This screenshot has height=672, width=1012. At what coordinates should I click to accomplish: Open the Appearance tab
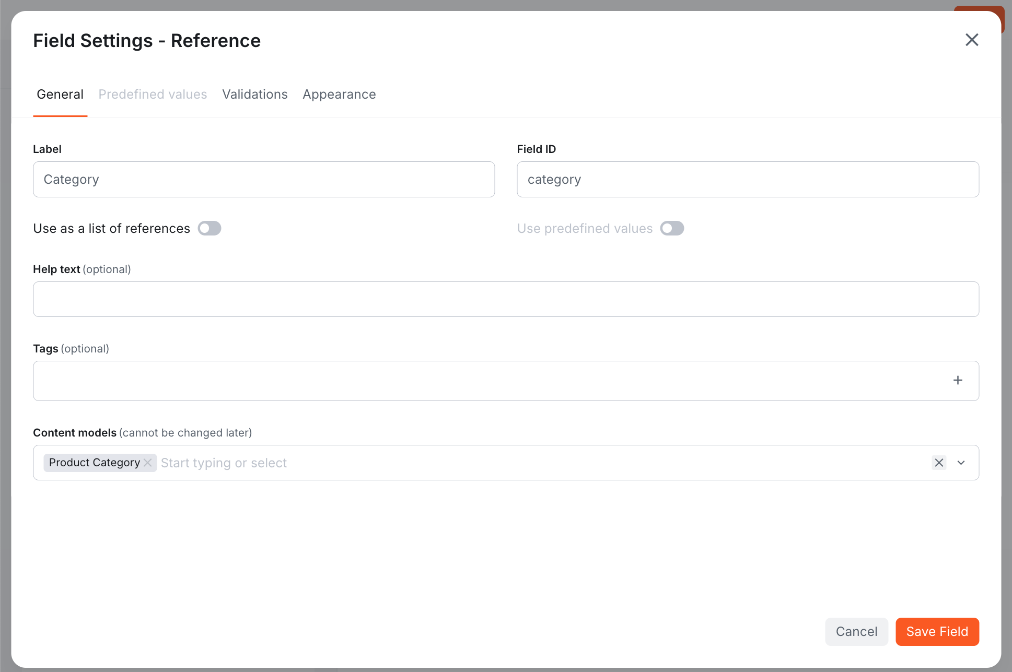tap(339, 94)
